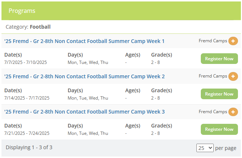Open the Football Summer Camp Week 3 link

click(x=84, y=112)
